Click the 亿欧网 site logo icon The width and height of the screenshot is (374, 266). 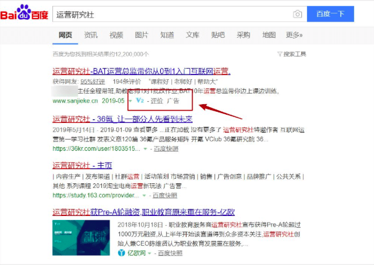point(121,253)
